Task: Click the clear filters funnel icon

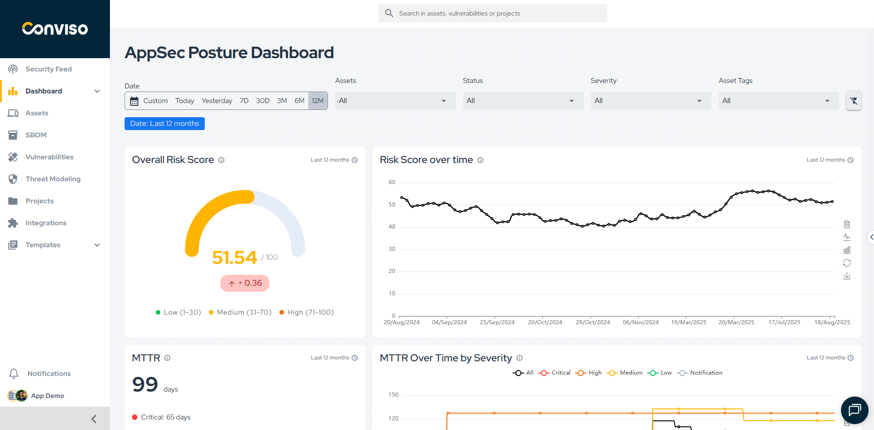Action: click(853, 101)
